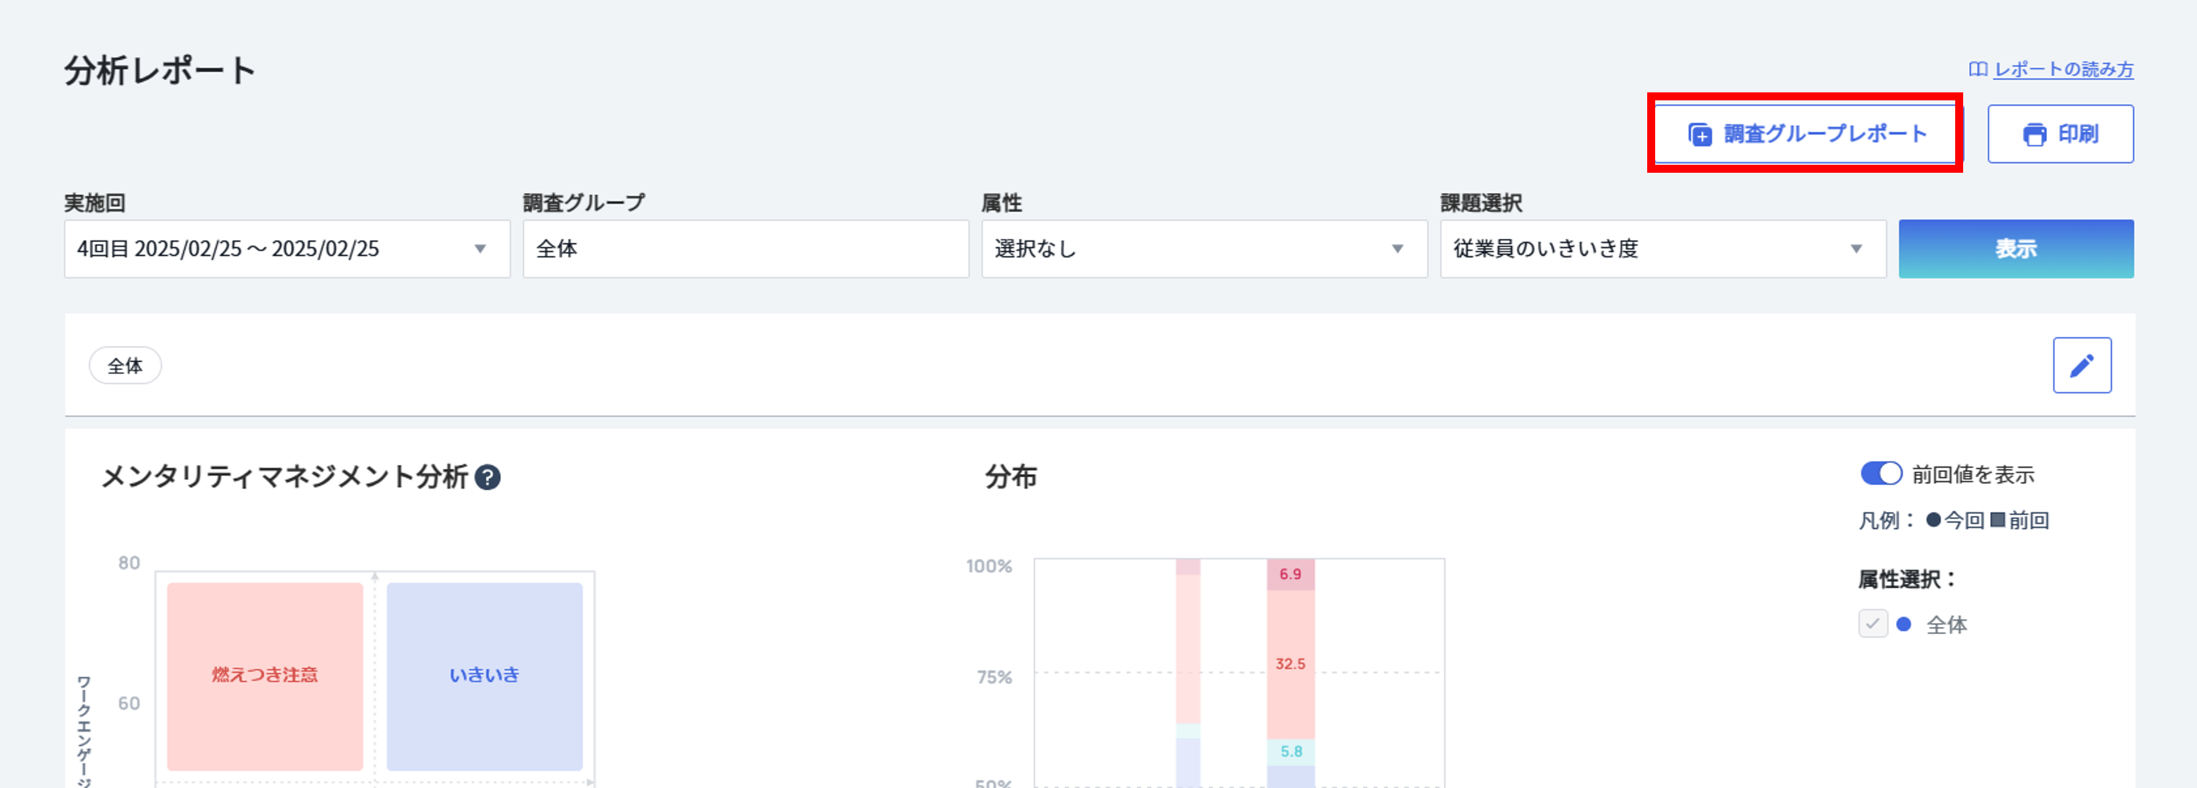Click the faded previous-result distribution bar

tap(1188, 673)
